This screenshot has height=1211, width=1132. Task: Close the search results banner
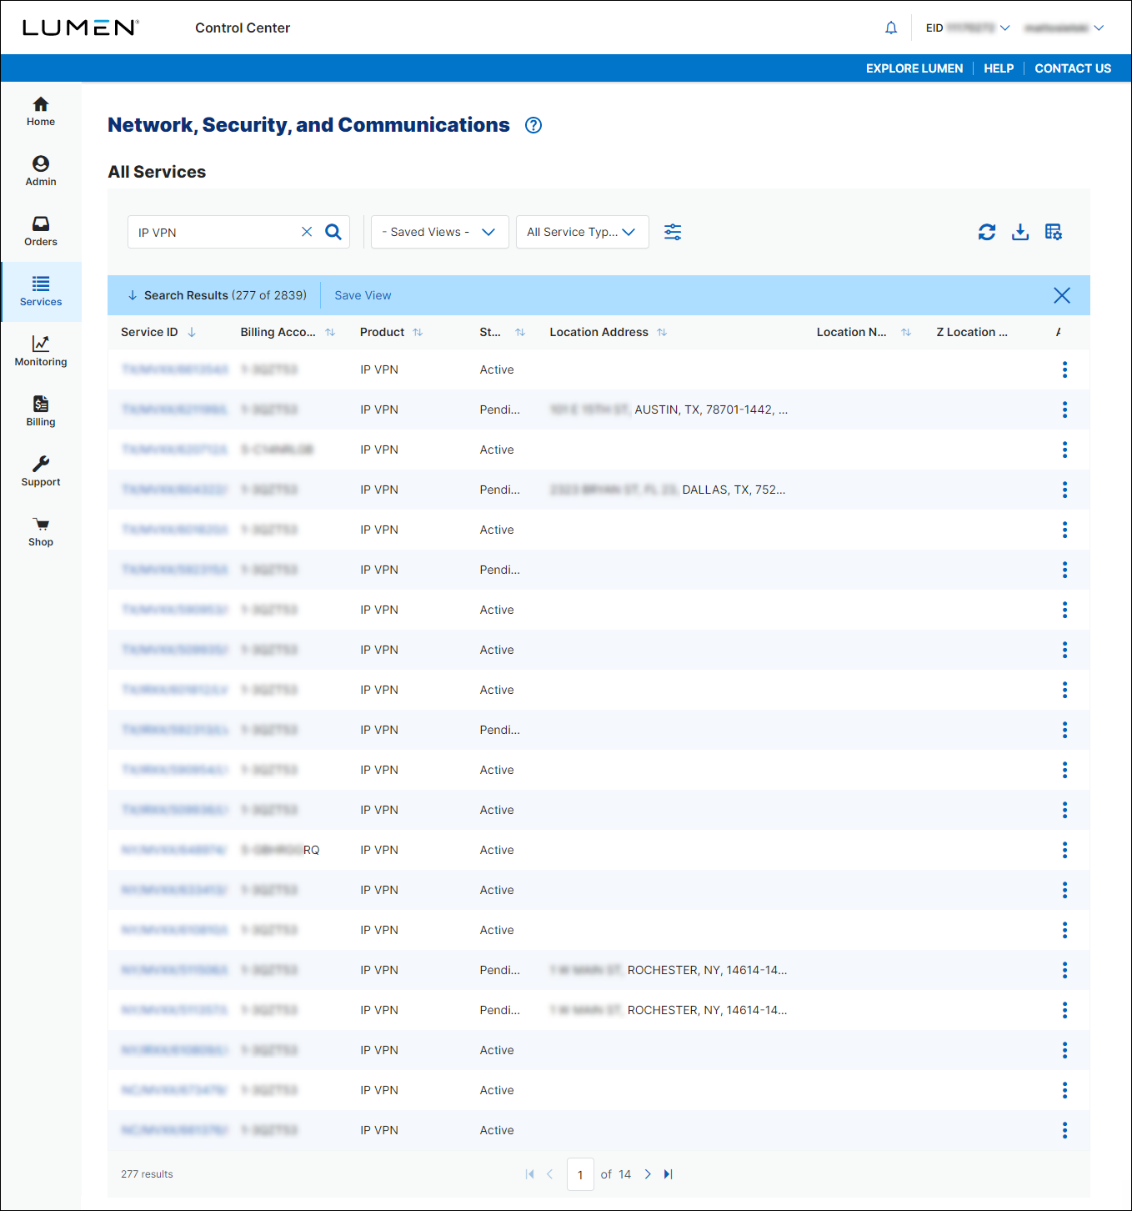click(x=1062, y=295)
